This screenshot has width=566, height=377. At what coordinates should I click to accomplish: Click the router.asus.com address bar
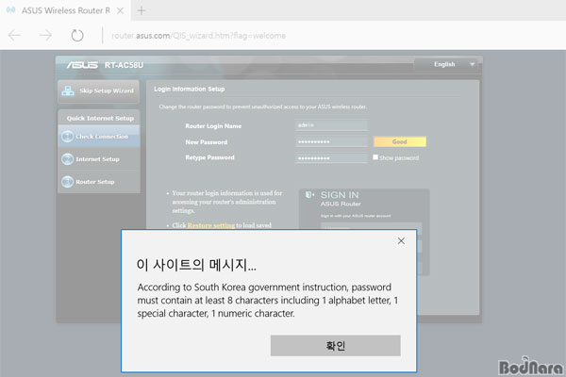tap(198, 36)
